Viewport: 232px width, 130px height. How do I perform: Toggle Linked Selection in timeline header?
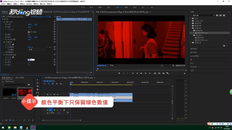click(x=53, y=84)
